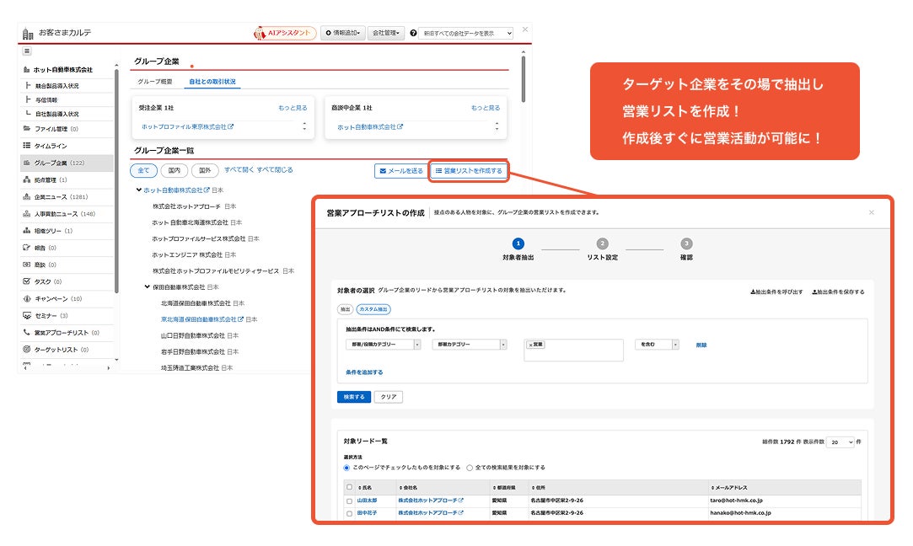Click ファイル管理 folder icon in sidebar

[x=27, y=129]
